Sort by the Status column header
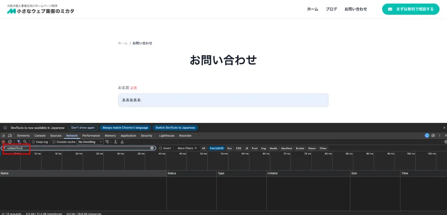This screenshot has height=215, width=447. click(191, 173)
